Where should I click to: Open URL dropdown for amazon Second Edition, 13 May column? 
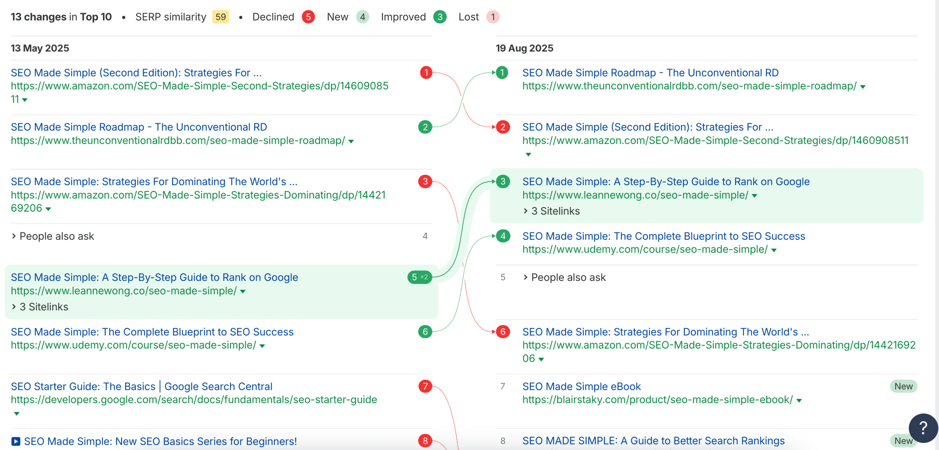25,100
